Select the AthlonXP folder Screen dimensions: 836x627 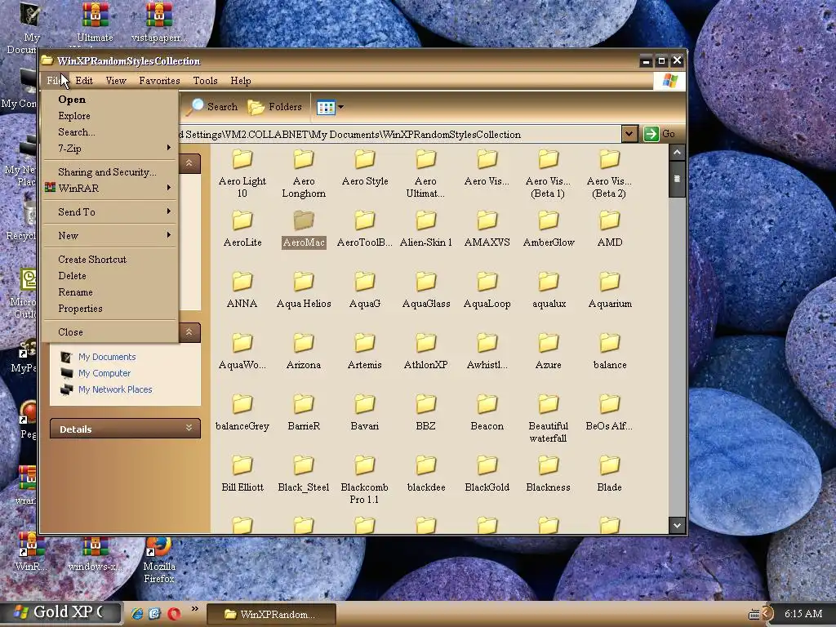point(425,352)
